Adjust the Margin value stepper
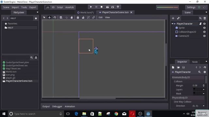This screenshot has width=209, height=117. coord(203,85)
